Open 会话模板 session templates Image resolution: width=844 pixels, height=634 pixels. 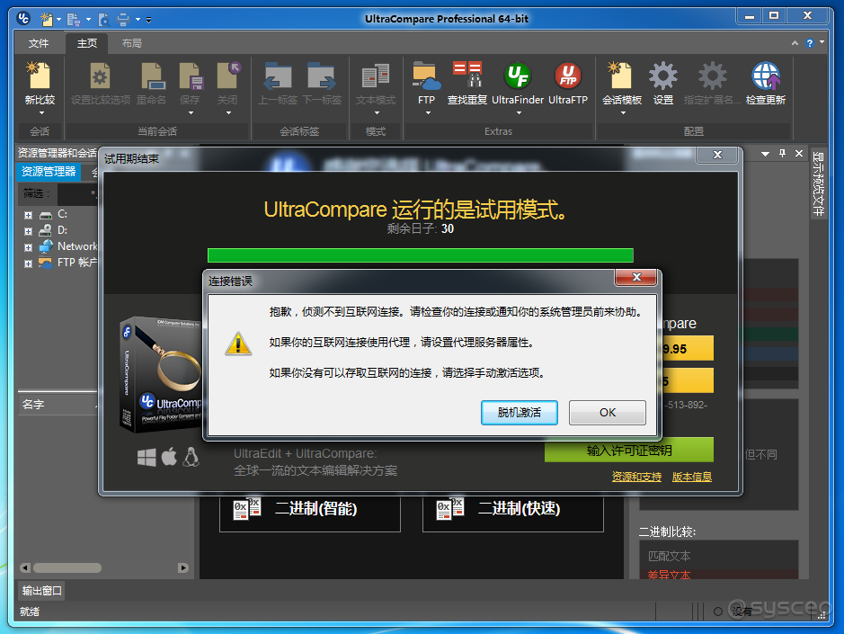(x=622, y=76)
